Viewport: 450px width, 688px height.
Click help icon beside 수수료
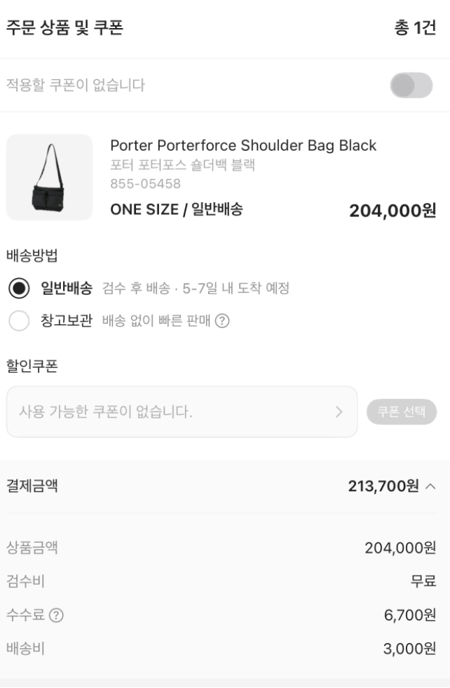click(x=56, y=615)
